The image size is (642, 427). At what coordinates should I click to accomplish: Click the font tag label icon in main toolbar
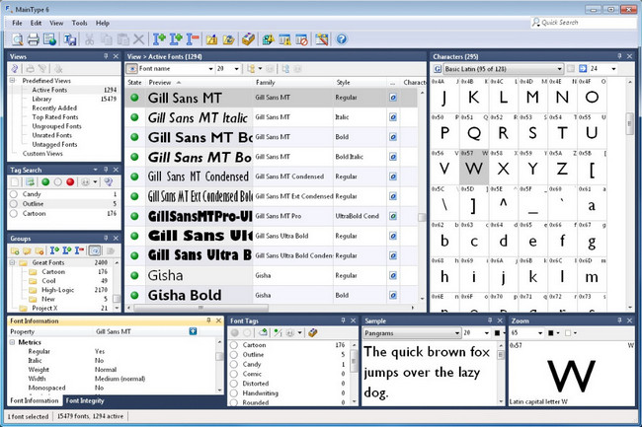coord(248,39)
